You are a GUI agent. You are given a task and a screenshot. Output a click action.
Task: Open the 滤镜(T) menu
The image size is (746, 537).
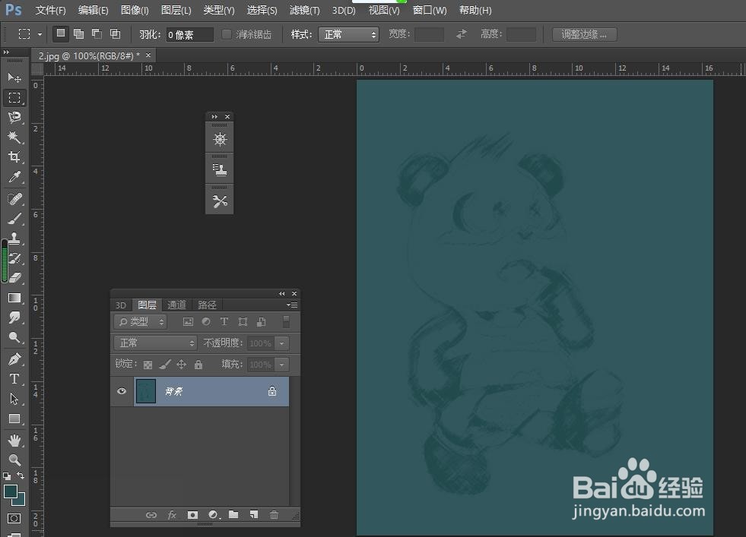[304, 10]
